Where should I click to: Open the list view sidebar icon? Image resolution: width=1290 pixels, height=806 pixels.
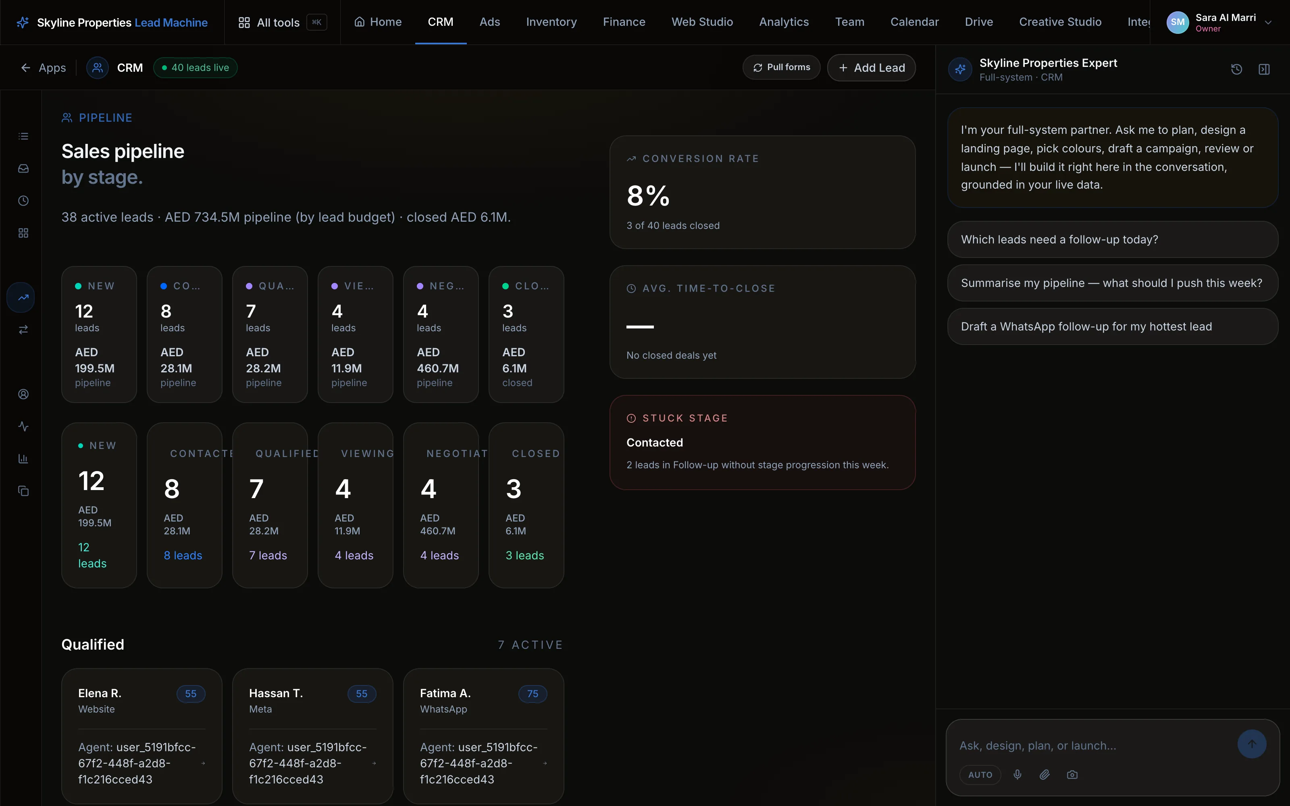(x=23, y=137)
